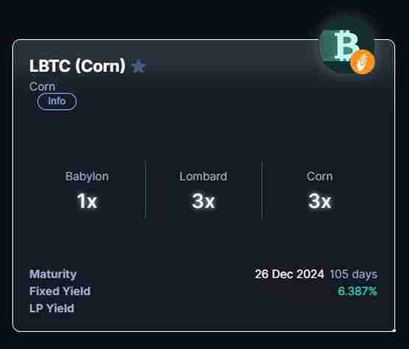Toggle the favorite star next to LBTC (Corn)
This screenshot has height=349, width=409.
click(138, 66)
